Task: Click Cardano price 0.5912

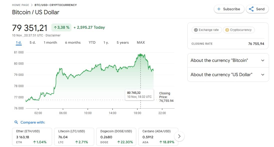Action: pos(148,137)
